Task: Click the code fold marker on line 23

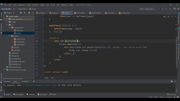Action: (x=43, y=47)
